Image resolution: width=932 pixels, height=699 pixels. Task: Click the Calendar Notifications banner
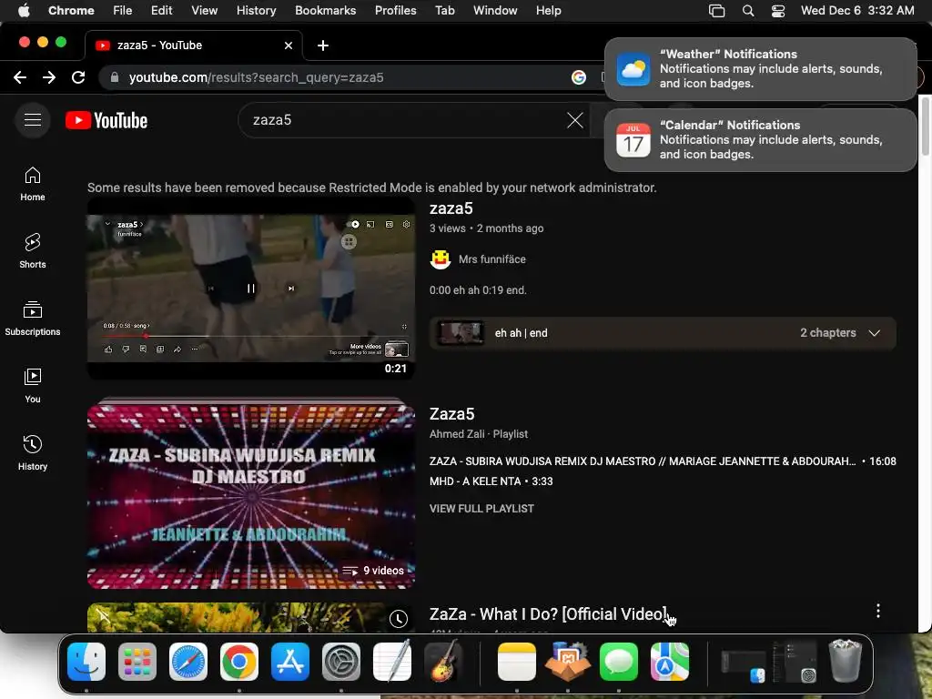760,139
